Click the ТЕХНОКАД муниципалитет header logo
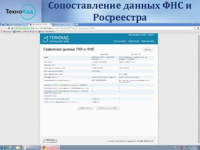Screen dimensions: 200x150 [56, 39]
